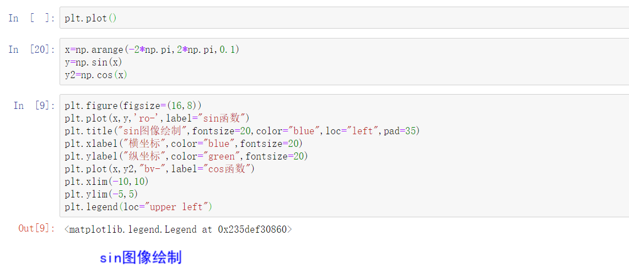Place cursor on the plt.xlim(-10,10) line

coord(106,182)
